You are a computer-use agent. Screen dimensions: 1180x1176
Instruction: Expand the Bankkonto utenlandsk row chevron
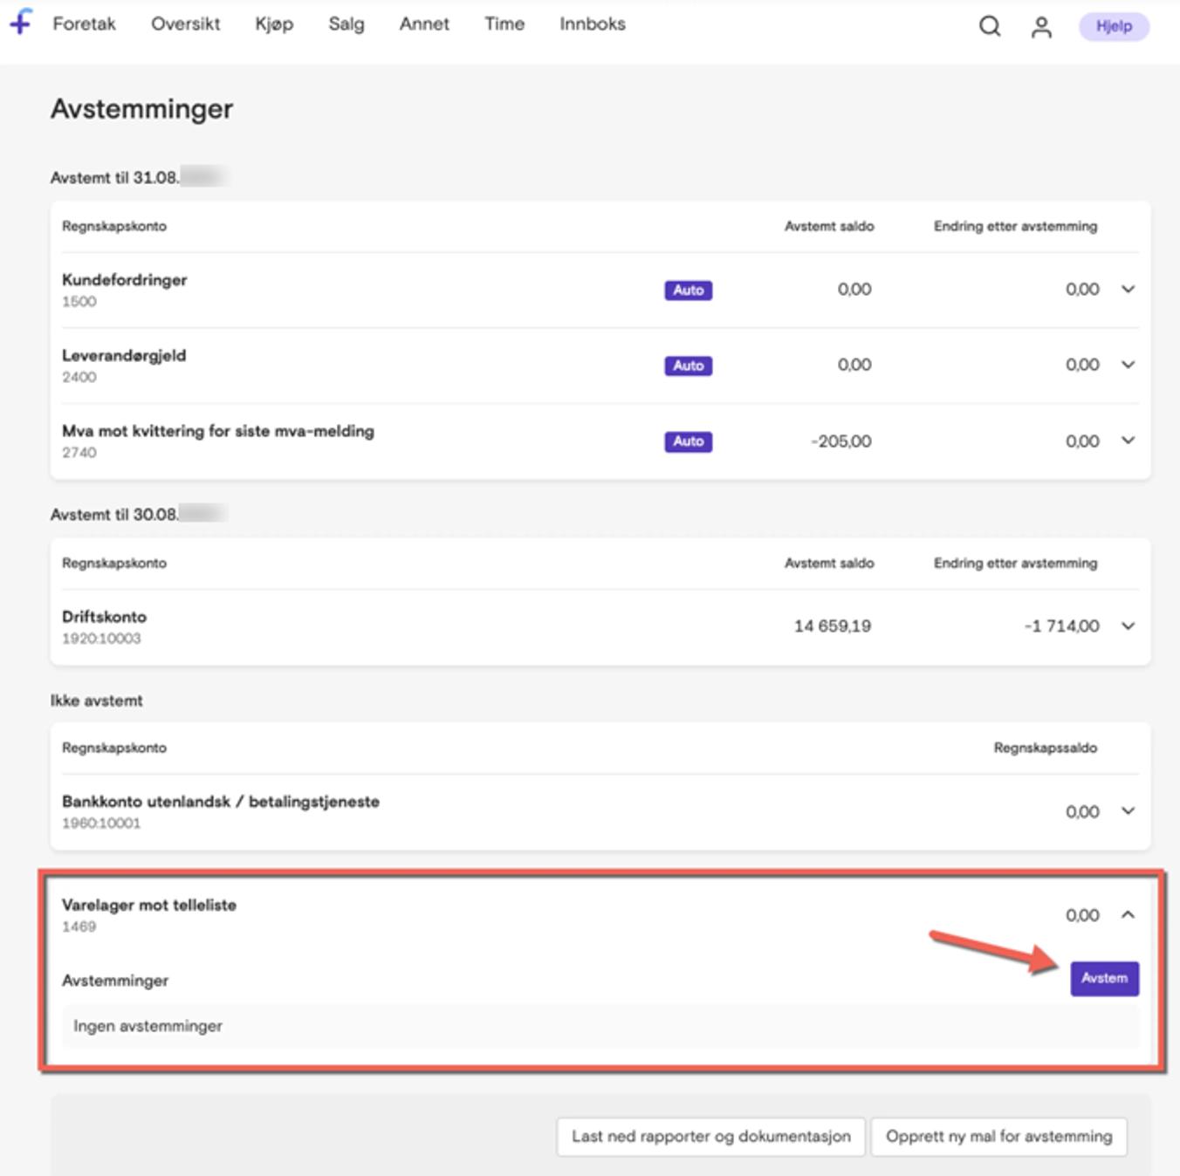(1128, 811)
